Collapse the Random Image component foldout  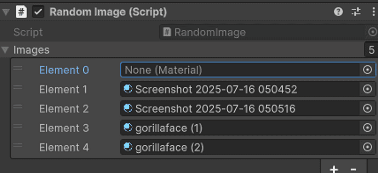5,12
